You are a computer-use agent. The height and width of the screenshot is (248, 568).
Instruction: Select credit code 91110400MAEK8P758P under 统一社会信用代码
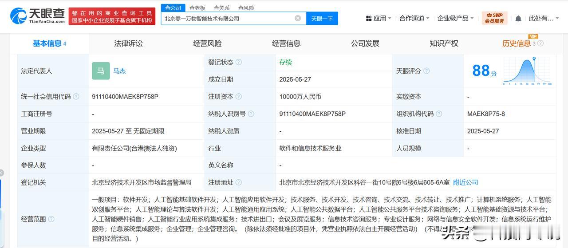click(x=125, y=97)
